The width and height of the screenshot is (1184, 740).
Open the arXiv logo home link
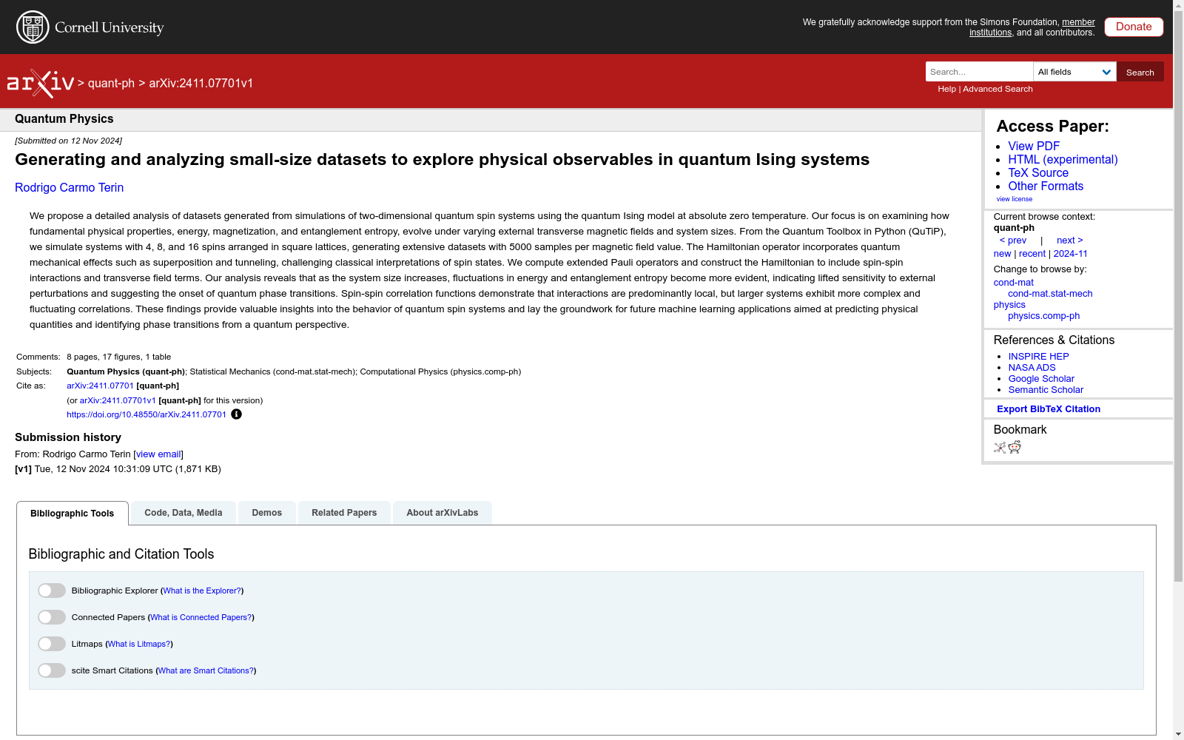(x=41, y=84)
